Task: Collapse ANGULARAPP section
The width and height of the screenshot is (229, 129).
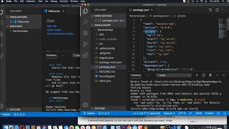Action: [x=108, y=25]
